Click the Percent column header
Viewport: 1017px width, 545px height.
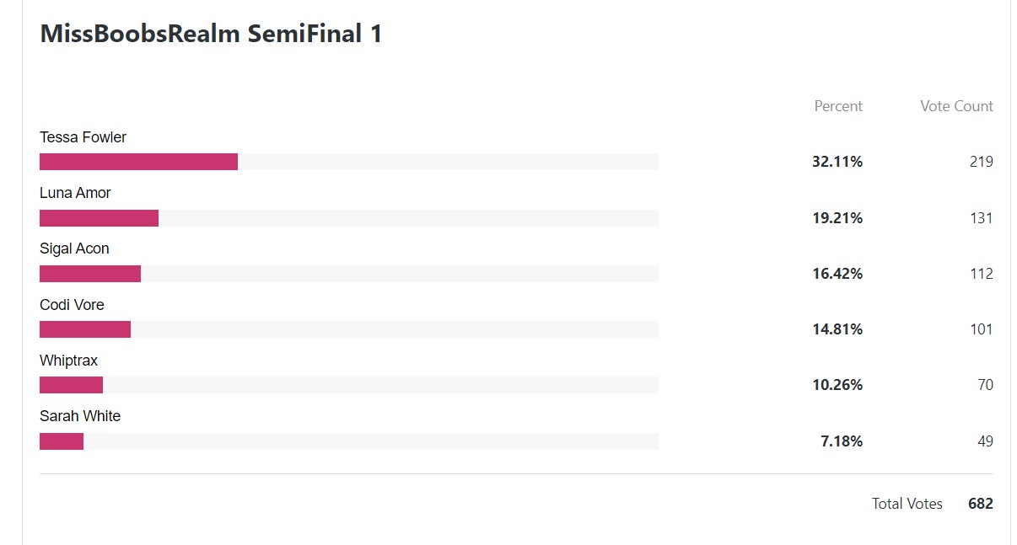pyautogui.click(x=838, y=106)
